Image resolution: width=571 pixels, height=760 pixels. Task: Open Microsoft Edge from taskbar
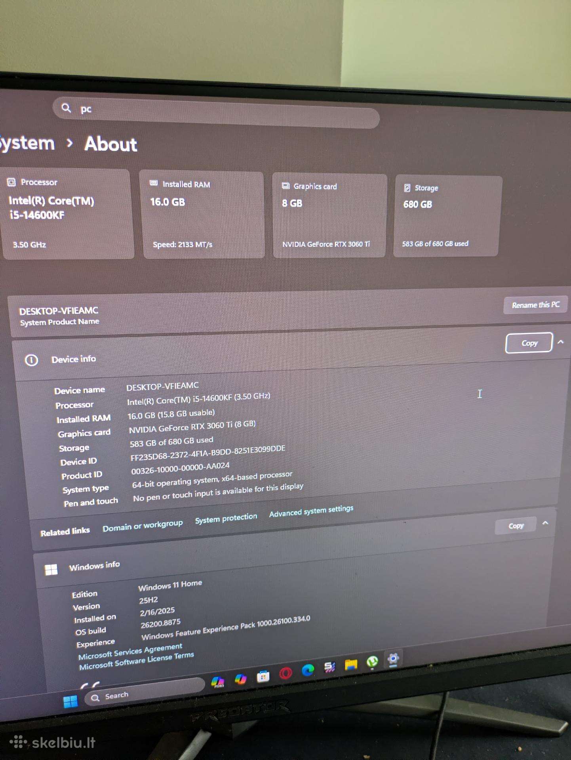pyautogui.click(x=308, y=670)
